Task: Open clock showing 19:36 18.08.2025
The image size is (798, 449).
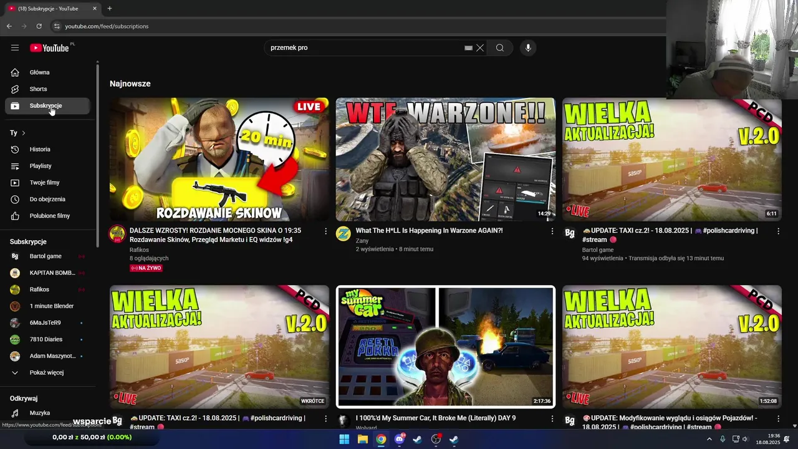Action: (767, 439)
